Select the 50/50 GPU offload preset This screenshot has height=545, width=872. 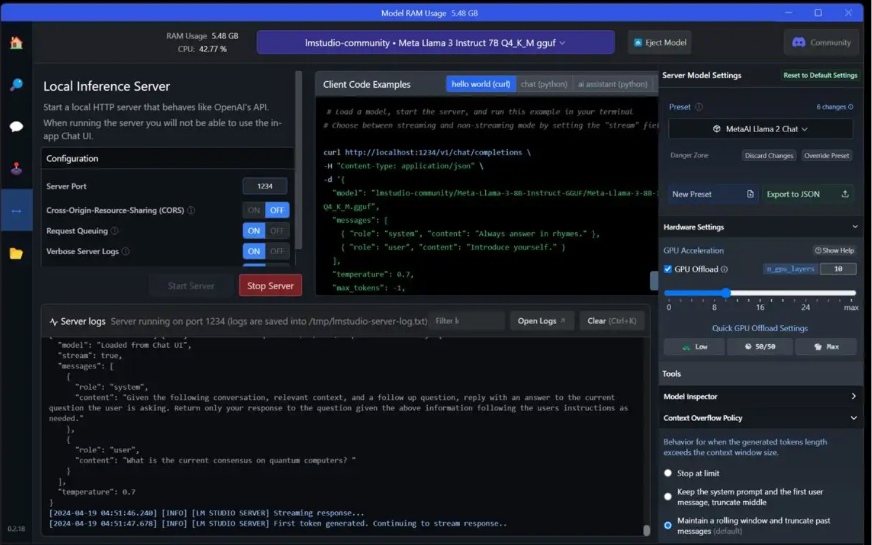pos(760,347)
